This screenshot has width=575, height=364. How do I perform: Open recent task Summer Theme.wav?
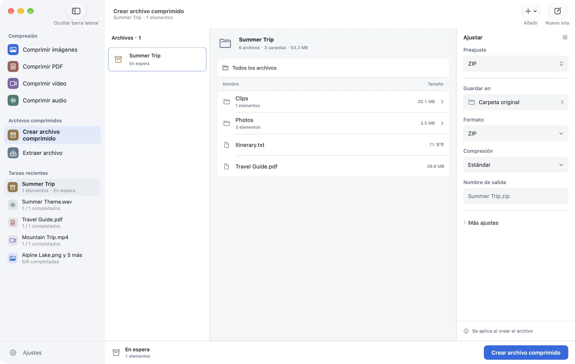52,205
